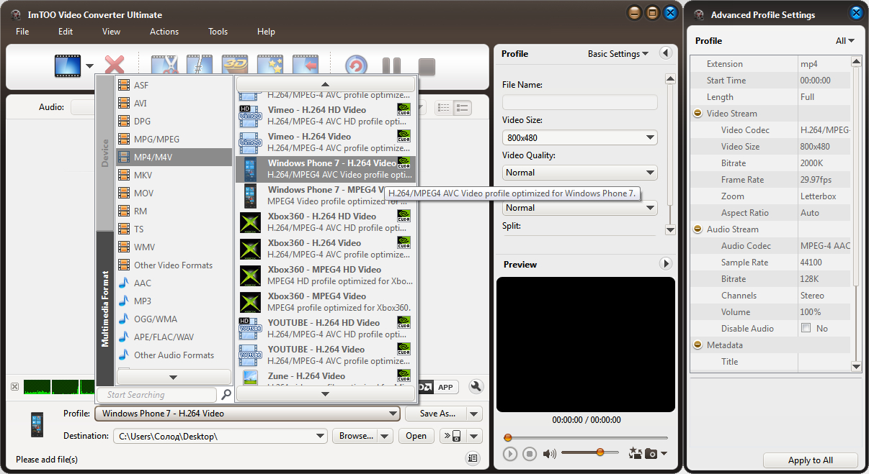Select Xbox360 - H.264 HD Video profile
Screen dimensions: 869x474
(x=326, y=222)
